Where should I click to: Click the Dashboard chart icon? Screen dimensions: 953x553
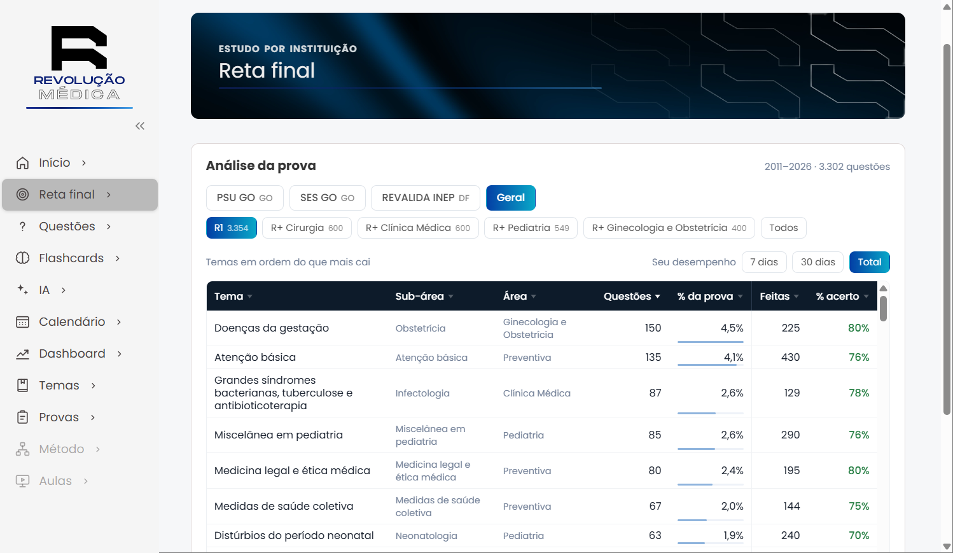(x=22, y=354)
